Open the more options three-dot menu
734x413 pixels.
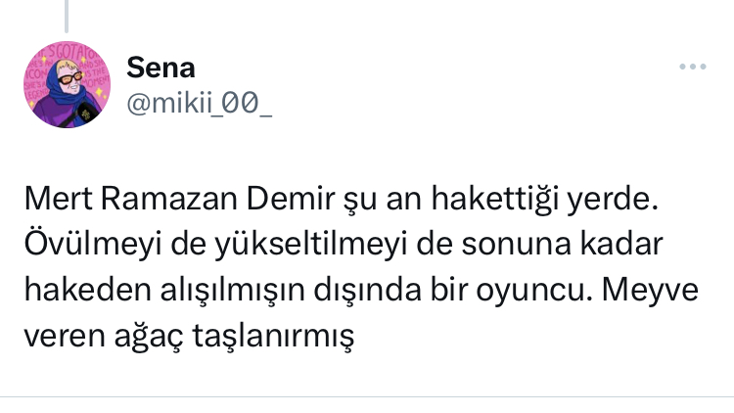pyautogui.click(x=692, y=67)
